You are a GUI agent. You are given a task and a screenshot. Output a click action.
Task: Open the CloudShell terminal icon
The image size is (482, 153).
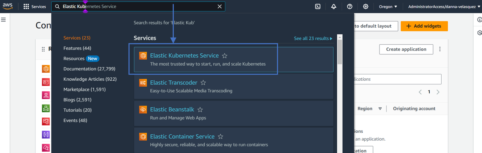coord(318,6)
